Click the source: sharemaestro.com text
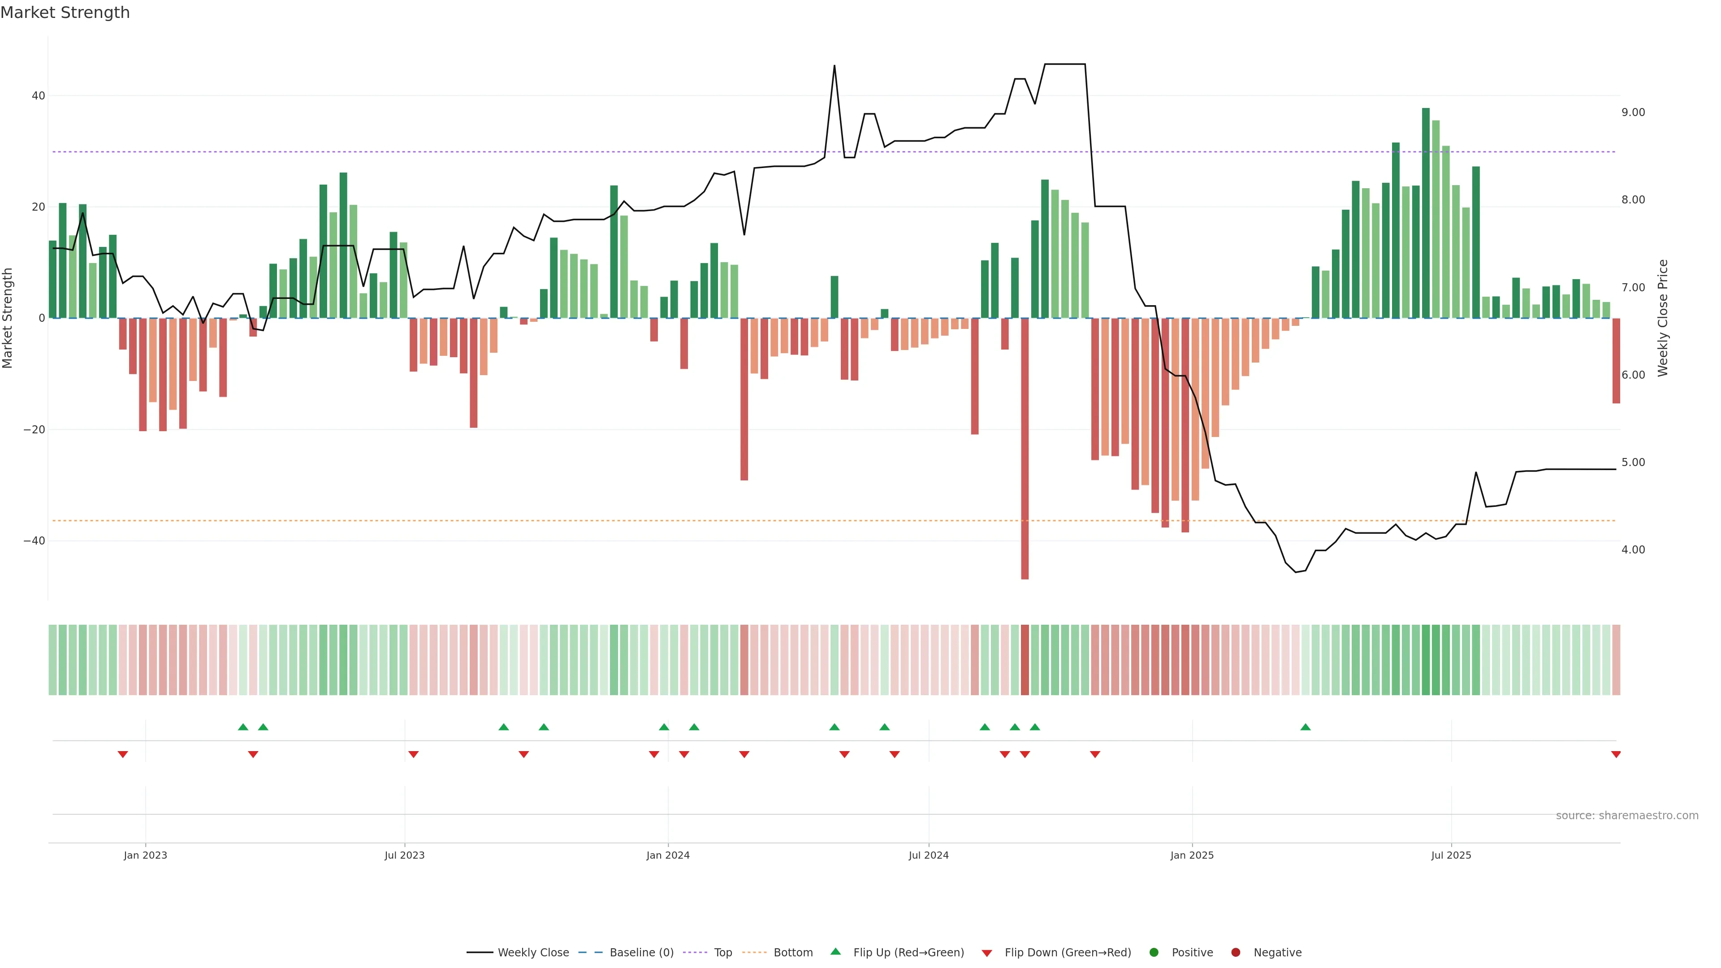Viewport: 1721px width, 968px height. tap(1627, 816)
